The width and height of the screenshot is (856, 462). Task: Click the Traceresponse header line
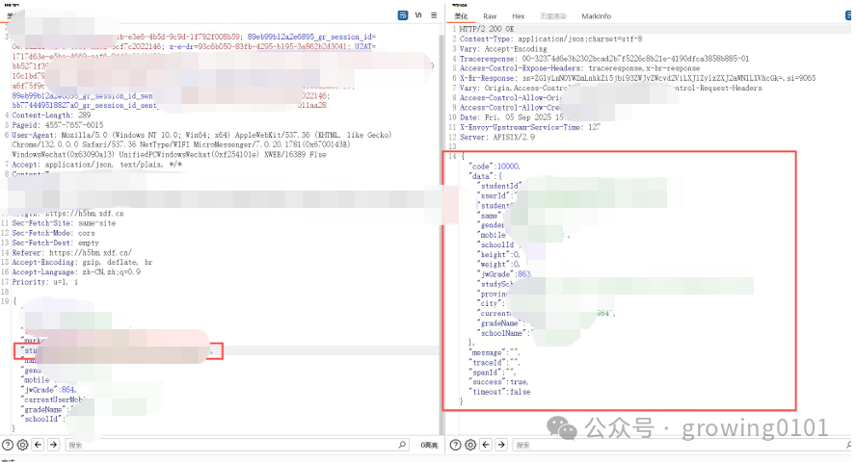click(604, 59)
